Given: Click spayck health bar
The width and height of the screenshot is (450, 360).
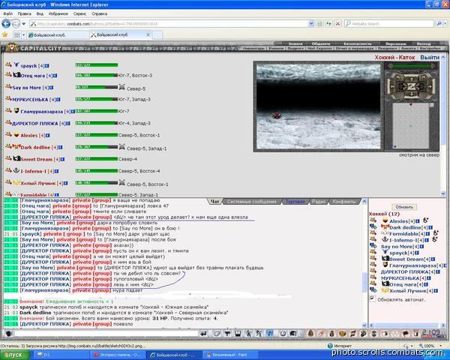Looking at the screenshot, I should (x=97, y=65).
